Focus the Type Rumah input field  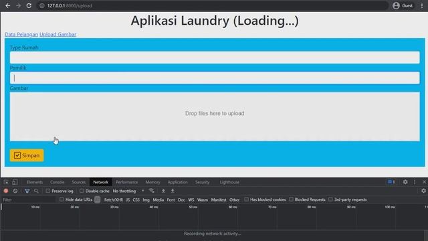215,58
